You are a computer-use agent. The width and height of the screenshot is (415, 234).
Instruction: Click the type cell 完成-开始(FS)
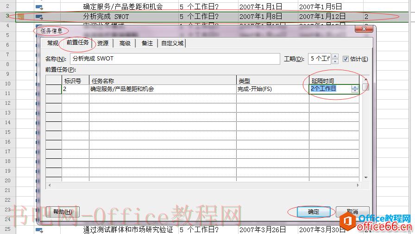273,89
